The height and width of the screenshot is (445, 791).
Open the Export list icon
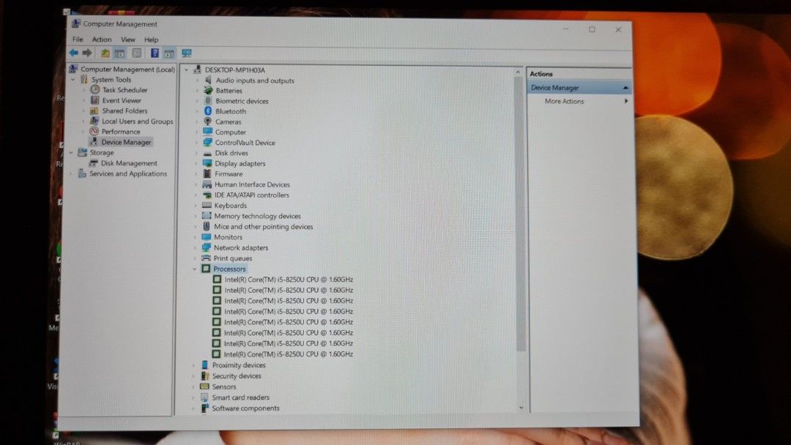click(169, 53)
